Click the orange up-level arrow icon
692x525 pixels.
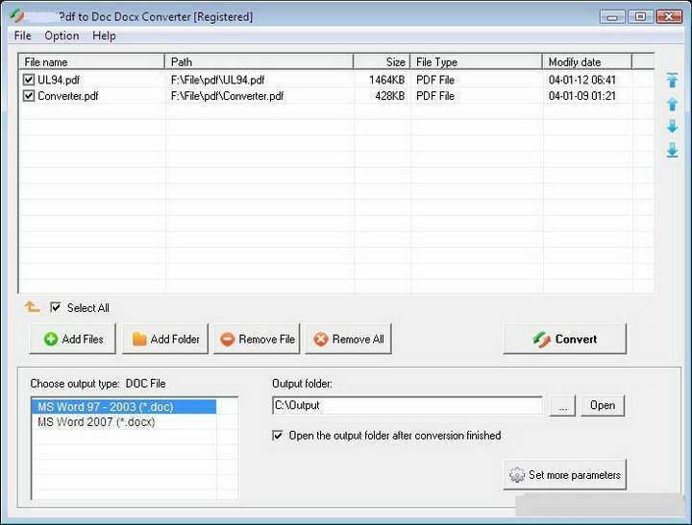32,307
